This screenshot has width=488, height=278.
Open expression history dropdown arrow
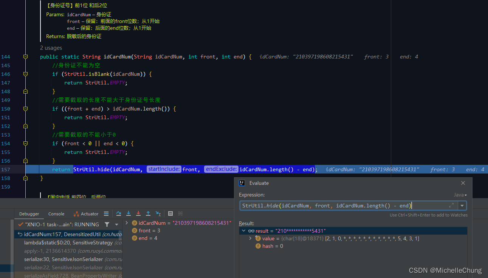(x=462, y=206)
